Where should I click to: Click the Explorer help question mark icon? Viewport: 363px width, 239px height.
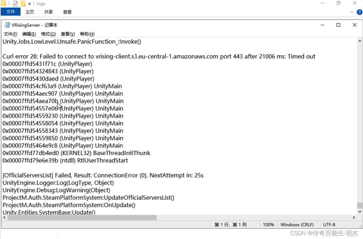tap(360, 12)
